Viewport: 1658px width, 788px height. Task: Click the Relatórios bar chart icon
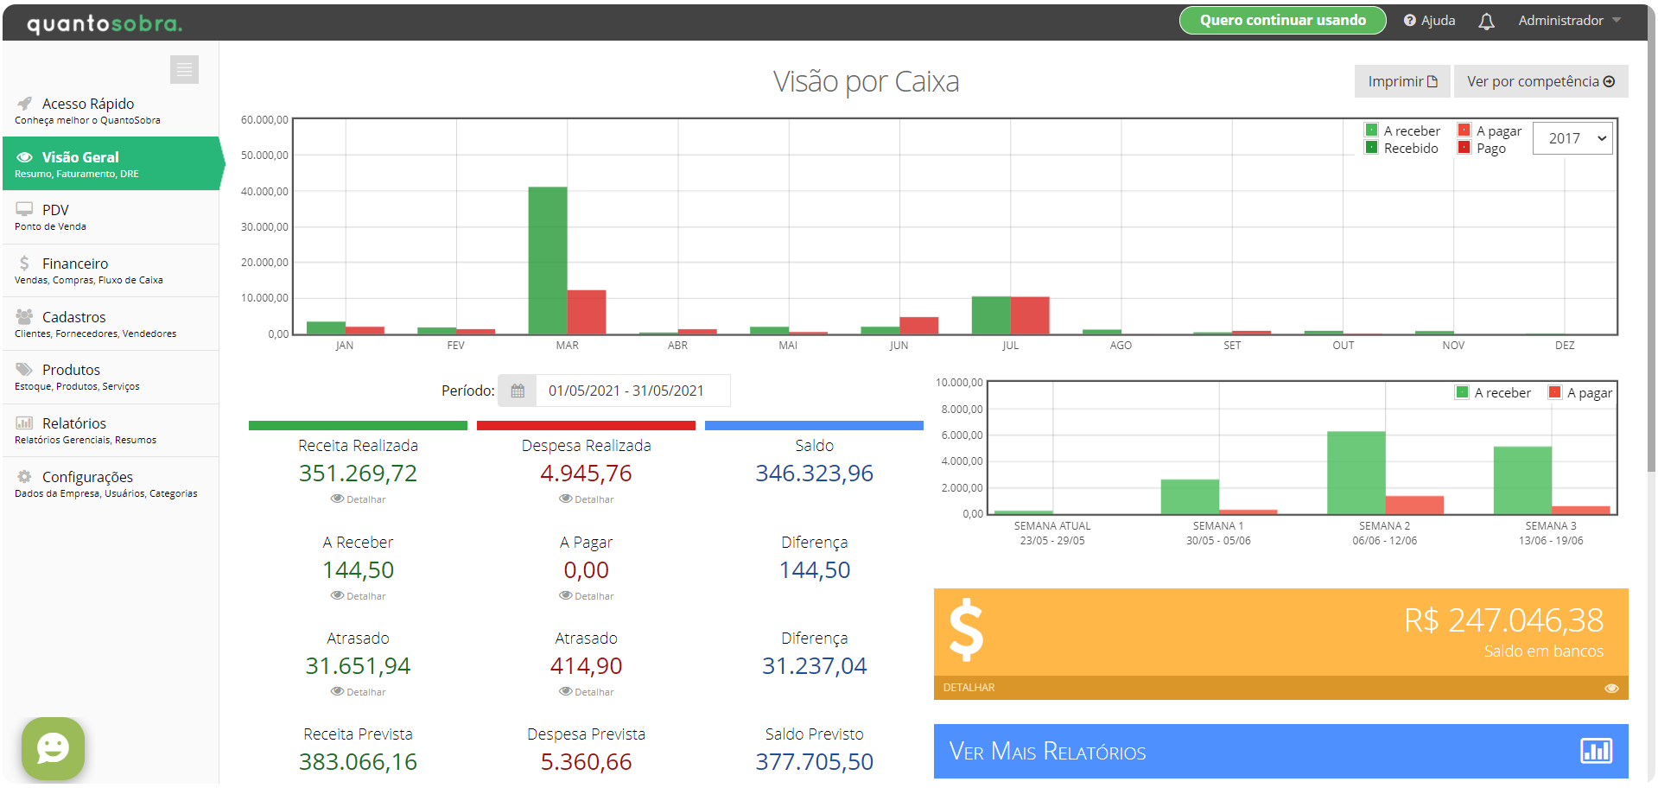pyautogui.click(x=23, y=423)
